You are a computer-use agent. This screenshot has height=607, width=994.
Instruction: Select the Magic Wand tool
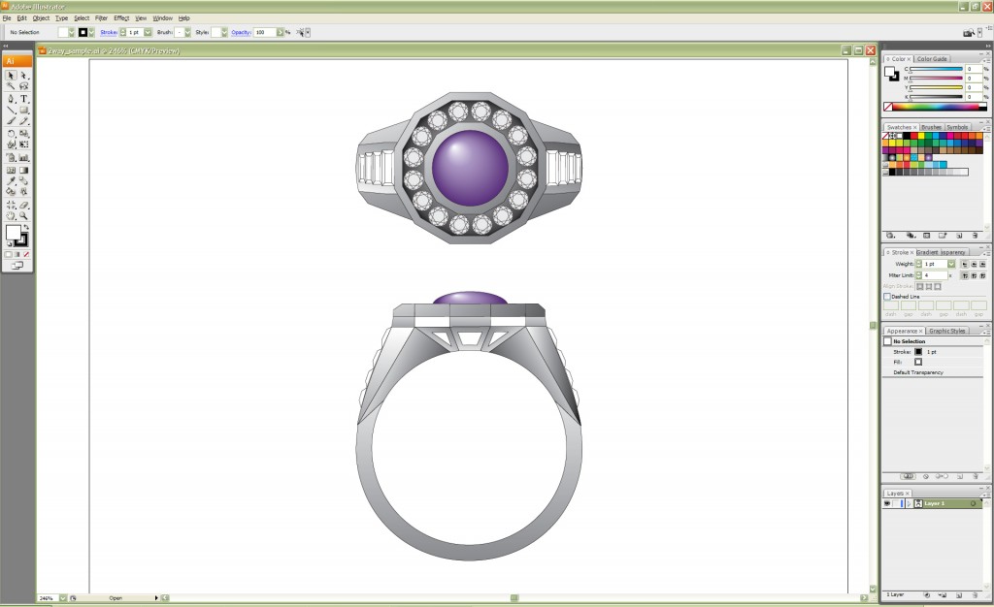click(x=12, y=86)
